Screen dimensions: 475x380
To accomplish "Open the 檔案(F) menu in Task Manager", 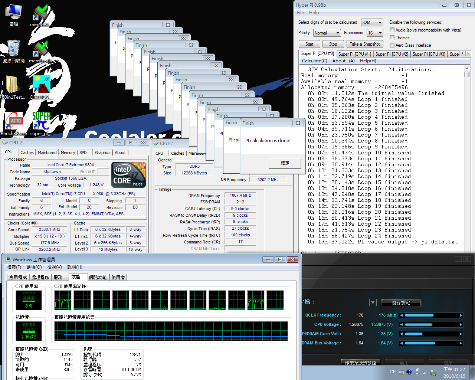I will click(14, 267).
